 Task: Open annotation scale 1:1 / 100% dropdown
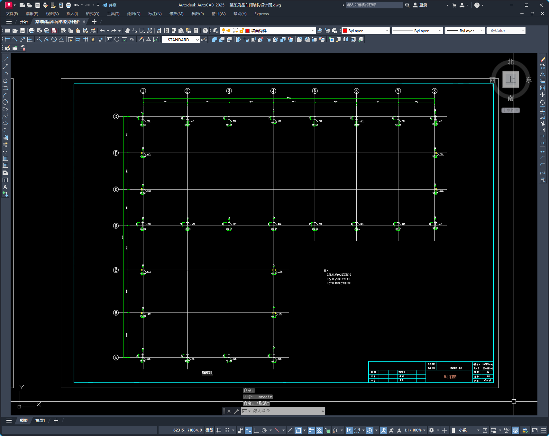click(415, 430)
